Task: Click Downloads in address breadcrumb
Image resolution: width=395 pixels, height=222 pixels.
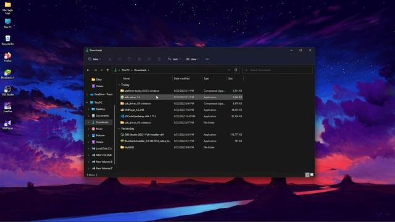Action: click(140, 70)
